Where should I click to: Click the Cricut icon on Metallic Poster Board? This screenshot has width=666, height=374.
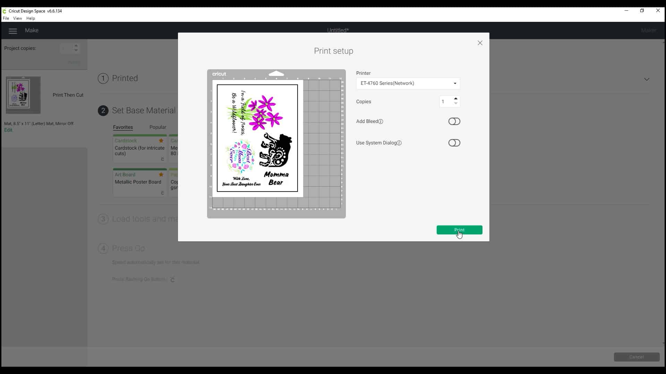(162, 193)
